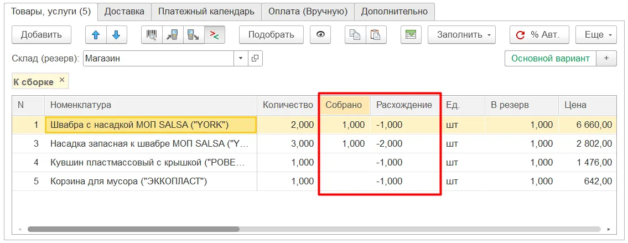Click Цена column header

click(588, 105)
